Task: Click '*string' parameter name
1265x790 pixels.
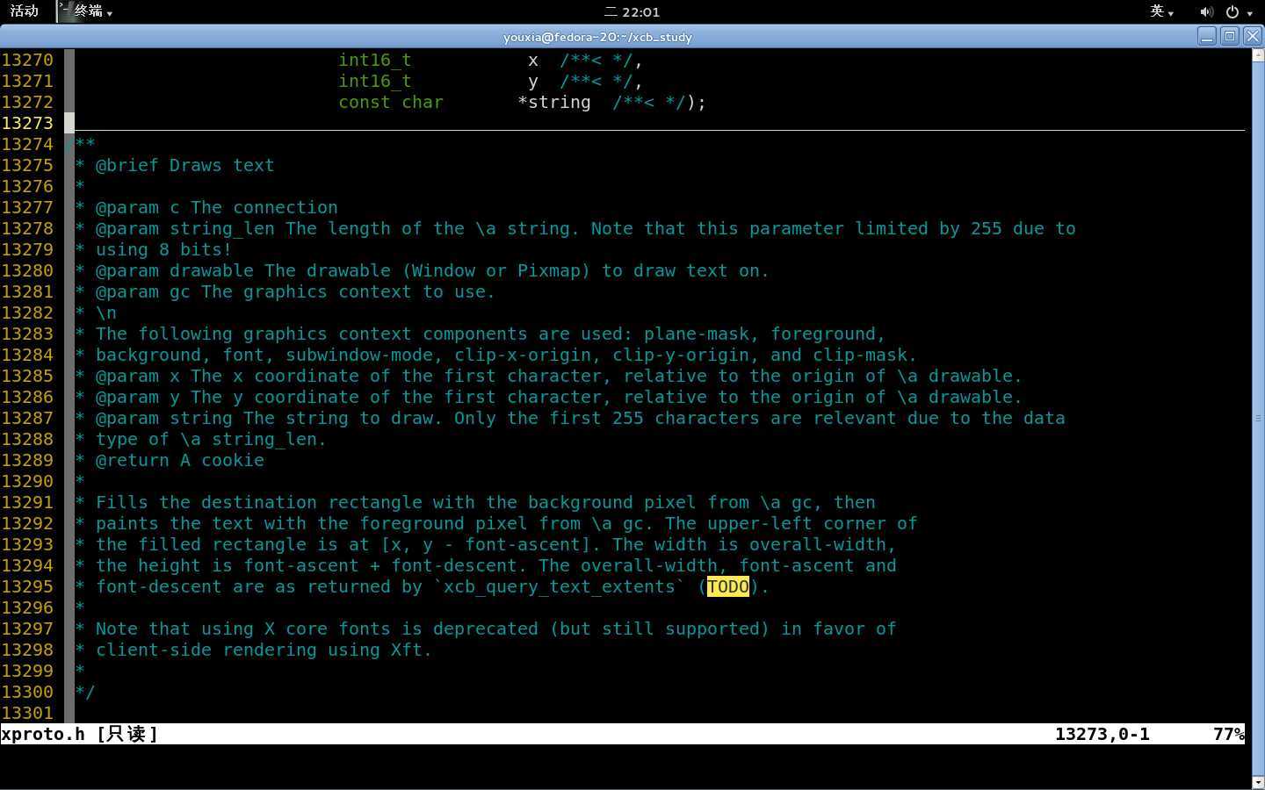Action: point(554,102)
